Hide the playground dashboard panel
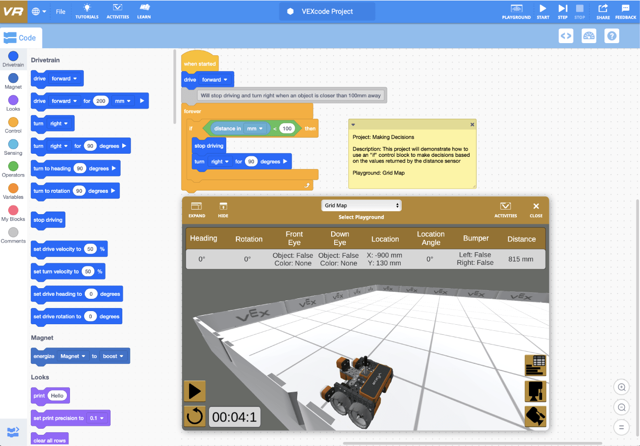 [x=223, y=210]
